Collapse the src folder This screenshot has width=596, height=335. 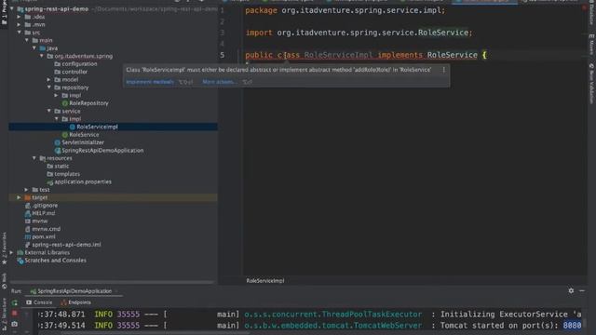pyautogui.click(x=19, y=33)
